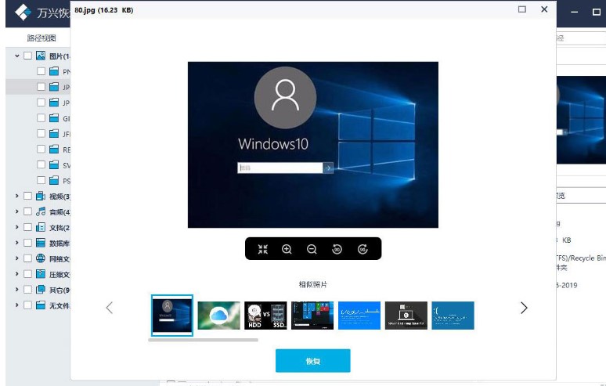Check the RE folder checkbox
This screenshot has height=386, width=606.
[41, 149]
